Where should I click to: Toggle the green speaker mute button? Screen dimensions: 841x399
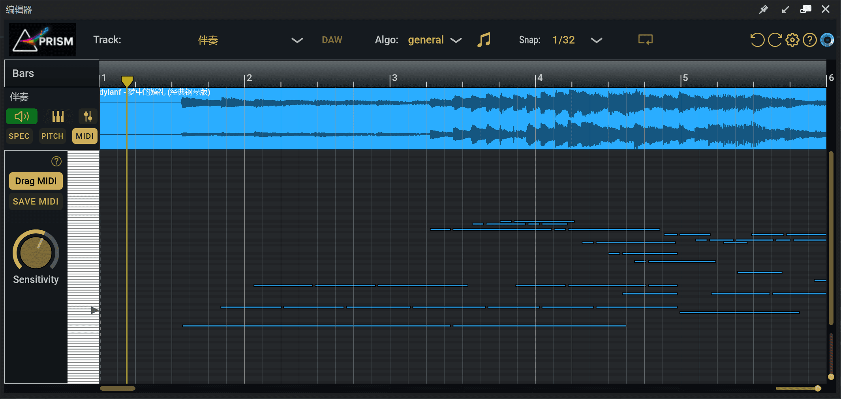click(x=22, y=116)
